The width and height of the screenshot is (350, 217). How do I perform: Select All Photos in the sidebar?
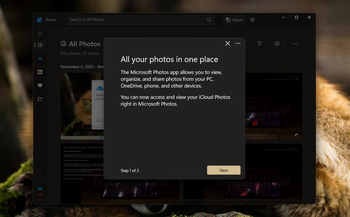tap(40, 45)
